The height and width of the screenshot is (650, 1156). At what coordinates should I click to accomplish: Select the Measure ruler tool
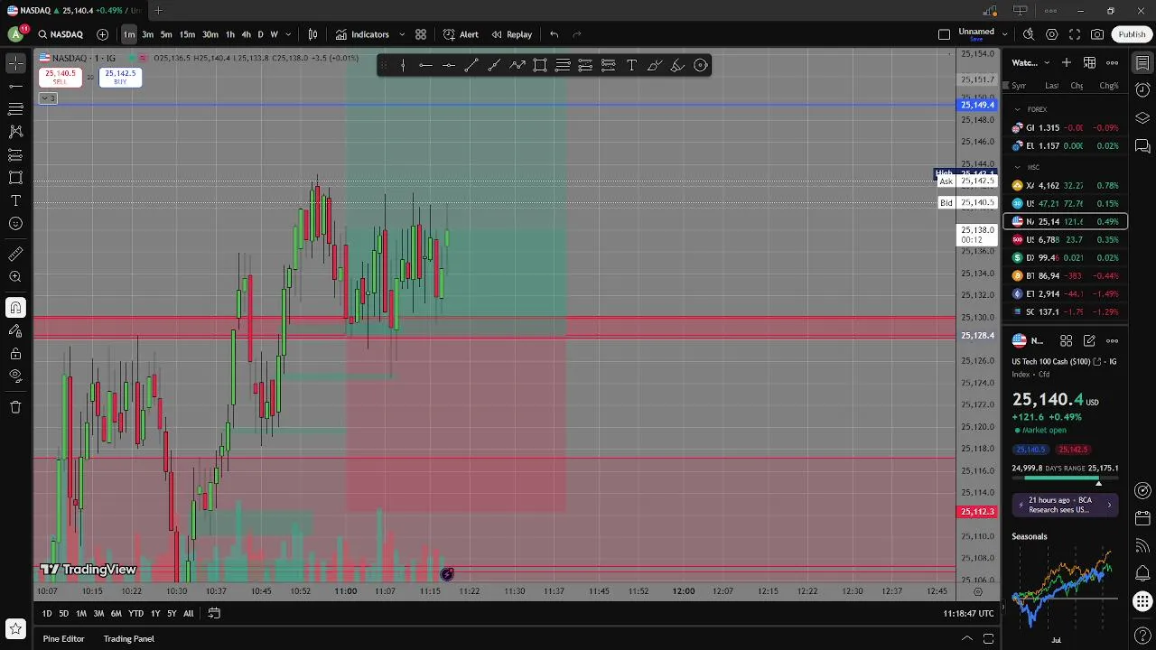[15, 255]
